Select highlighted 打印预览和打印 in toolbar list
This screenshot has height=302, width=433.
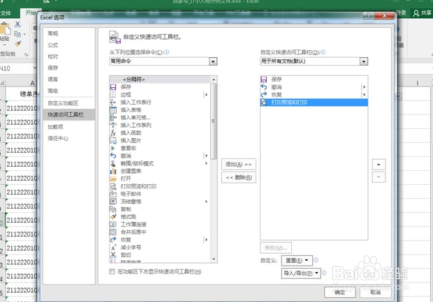click(x=314, y=103)
